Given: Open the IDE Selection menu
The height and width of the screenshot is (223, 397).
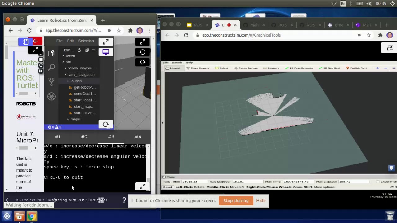Looking at the screenshot, I should tap(86, 41).
